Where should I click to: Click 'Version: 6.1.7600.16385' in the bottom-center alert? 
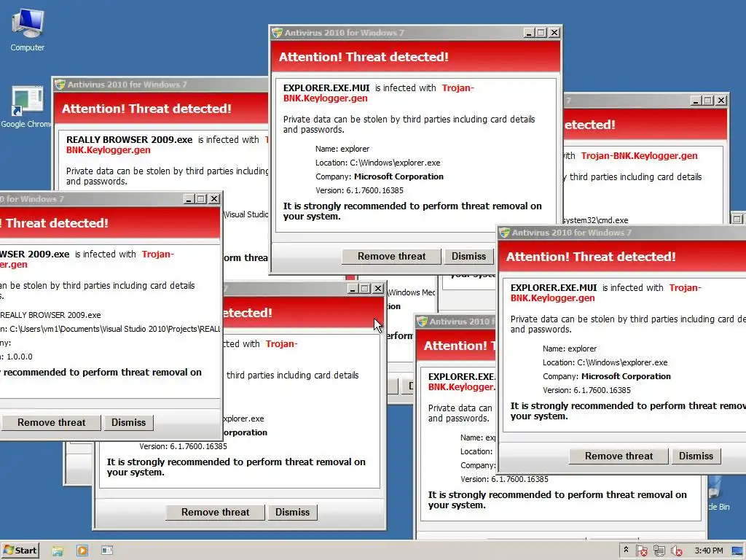pyautogui.click(x=183, y=447)
